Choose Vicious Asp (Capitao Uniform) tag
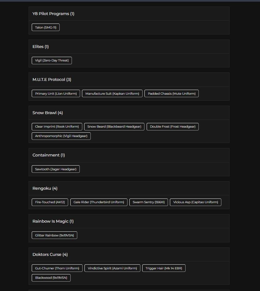 pos(196,202)
